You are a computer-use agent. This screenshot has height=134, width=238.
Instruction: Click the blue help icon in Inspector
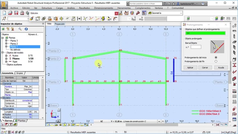[26, 29]
